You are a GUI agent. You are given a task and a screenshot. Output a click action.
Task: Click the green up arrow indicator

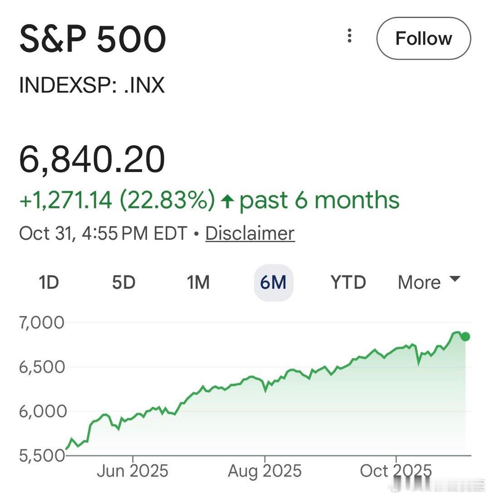[227, 201]
